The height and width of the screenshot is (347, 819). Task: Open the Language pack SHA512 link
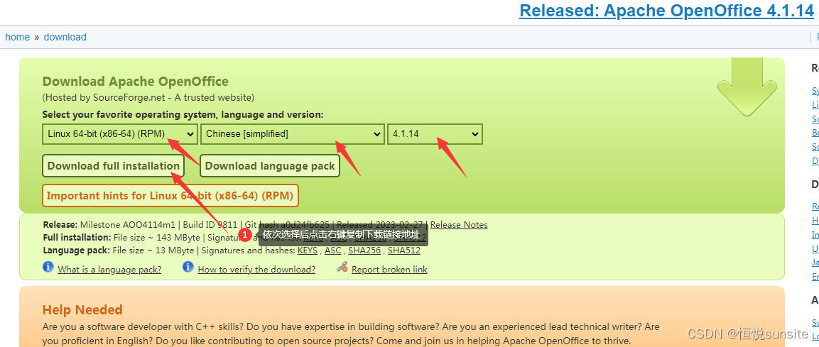(x=403, y=250)
